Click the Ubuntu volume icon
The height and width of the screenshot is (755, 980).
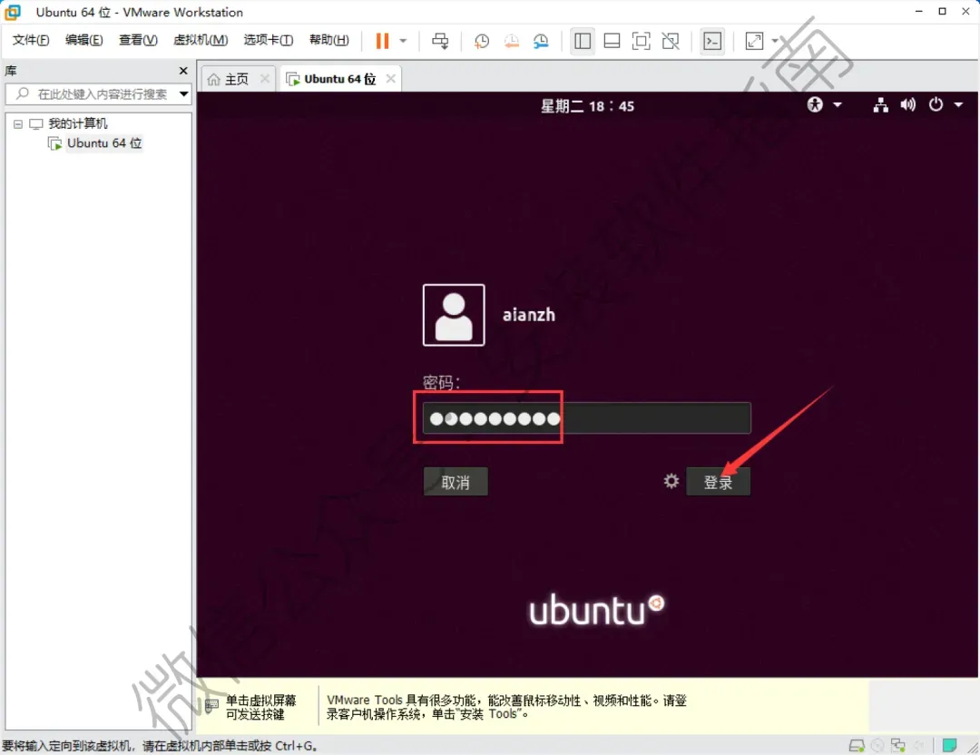tap(908, 104)
